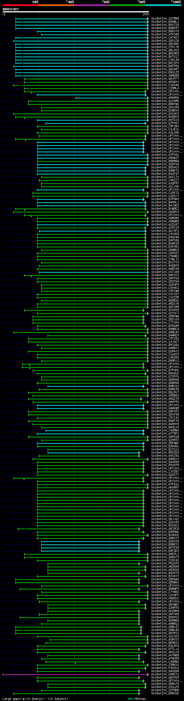
Task: Select label UniRef100_A8JFF7
Action: point(165,79)
